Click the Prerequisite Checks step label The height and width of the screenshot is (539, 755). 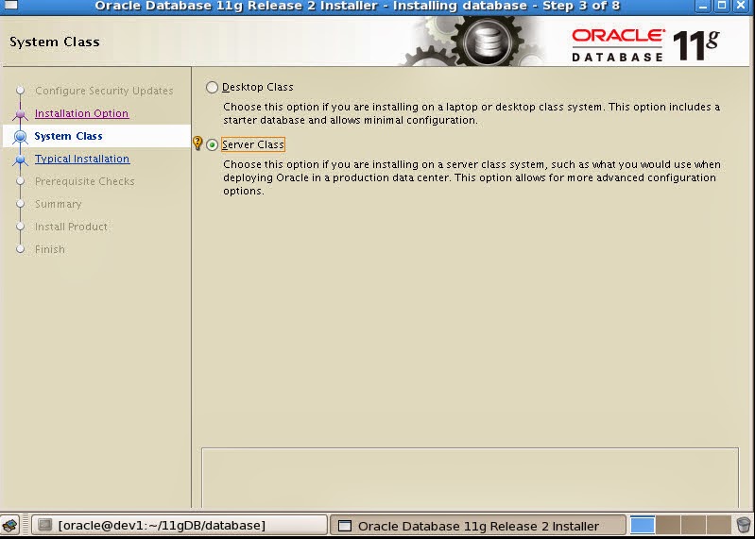click(x=85, y=181)
